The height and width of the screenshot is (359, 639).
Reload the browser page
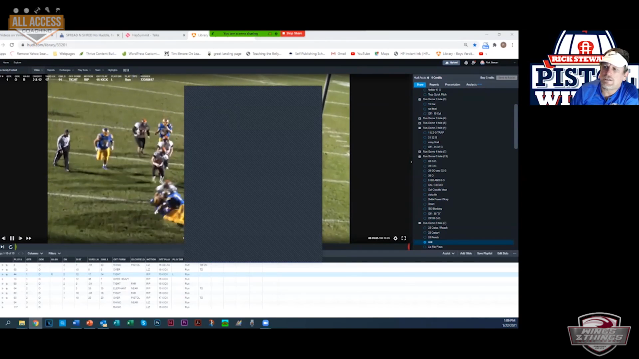click(x=12, y=45)
